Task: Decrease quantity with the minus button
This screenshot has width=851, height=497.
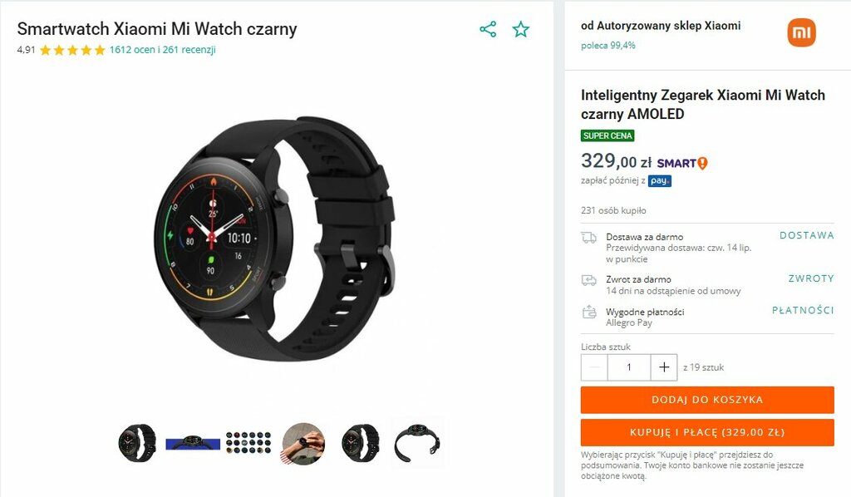Action: pyautogui.click(x=594, y=367)
